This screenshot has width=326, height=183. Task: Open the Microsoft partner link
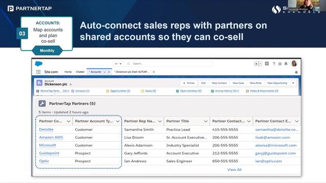[x=47, y=145]
